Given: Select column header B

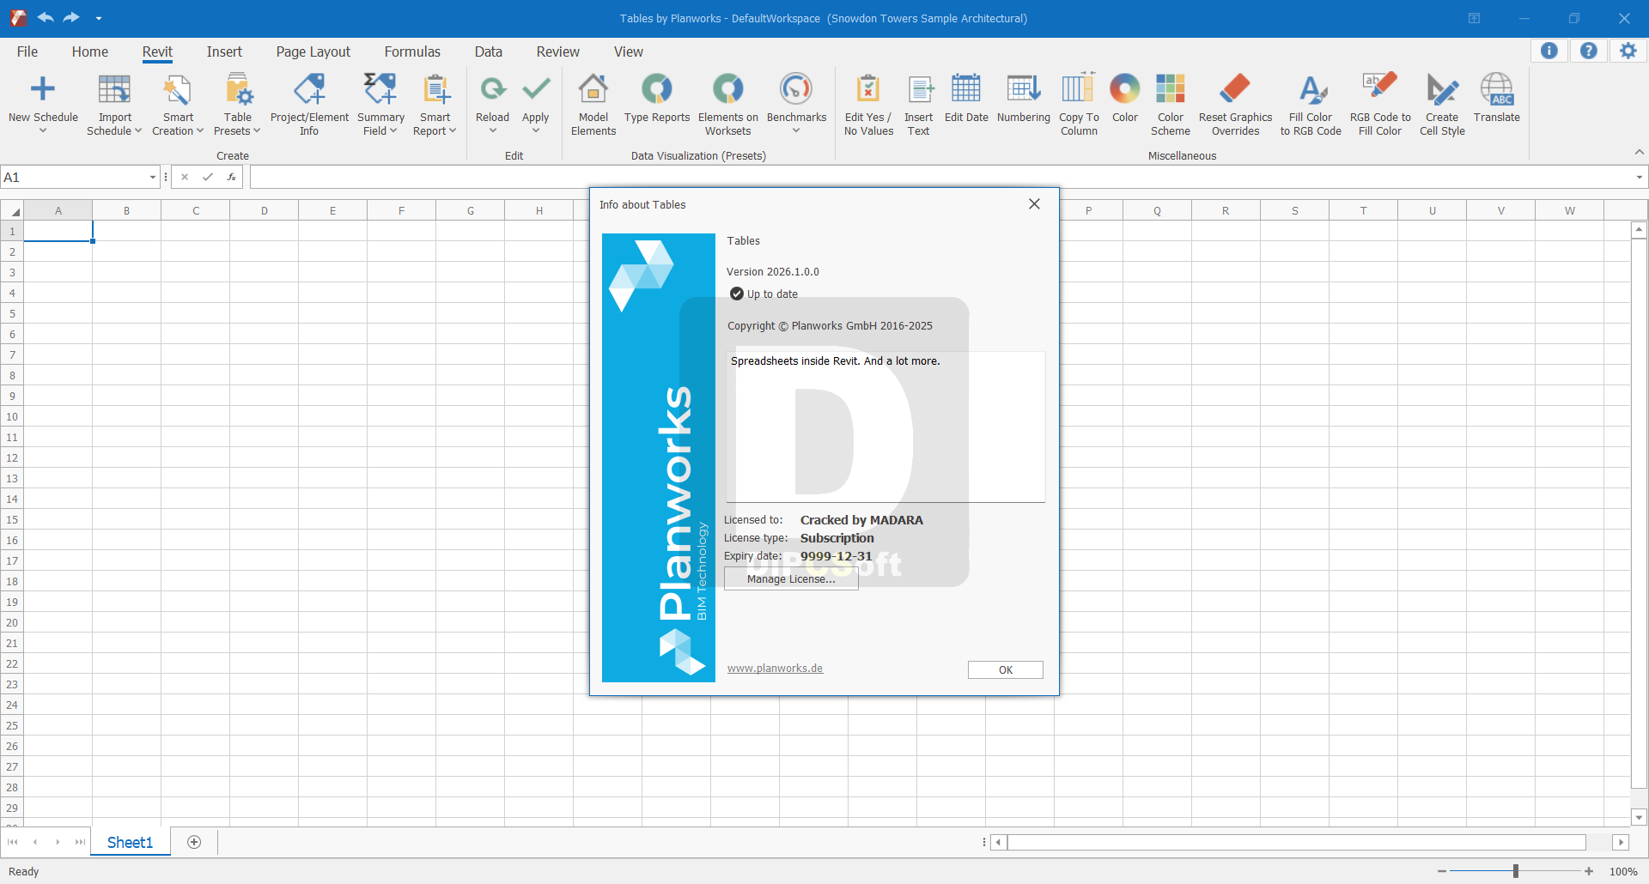Looking at the screenshot, I should click(127, 210).
